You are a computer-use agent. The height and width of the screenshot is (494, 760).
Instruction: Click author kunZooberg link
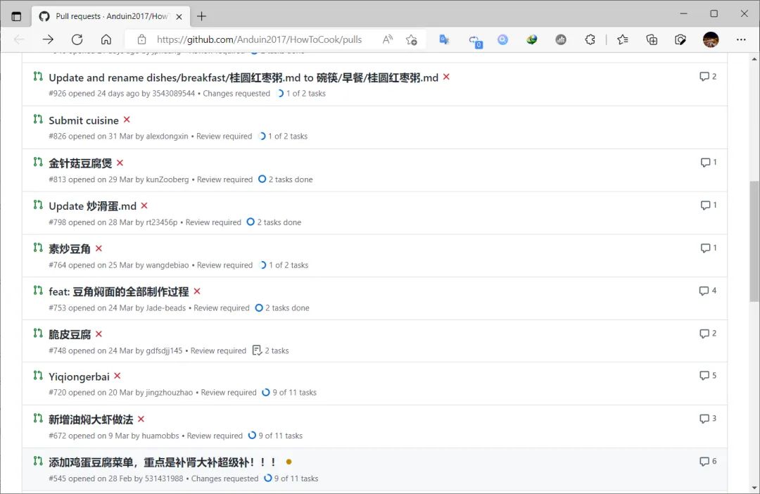pos(167,179)
